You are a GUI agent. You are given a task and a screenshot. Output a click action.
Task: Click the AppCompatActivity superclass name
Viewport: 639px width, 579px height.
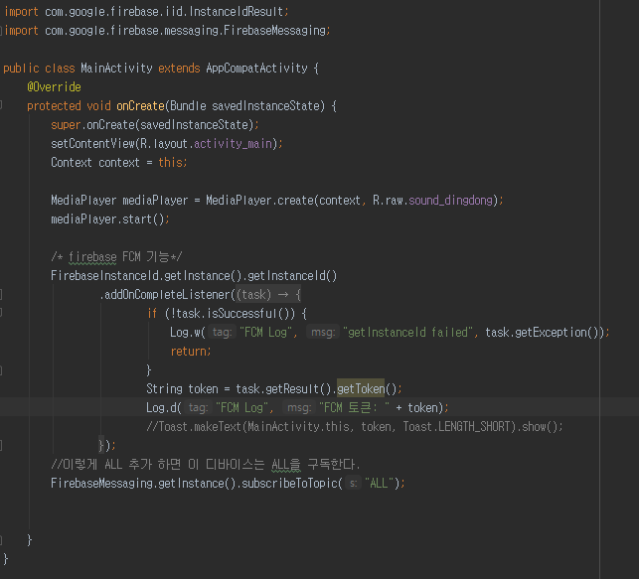coord(256,68)
